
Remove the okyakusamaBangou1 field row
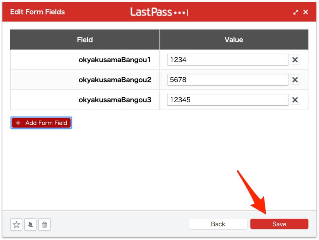[295, 60]
